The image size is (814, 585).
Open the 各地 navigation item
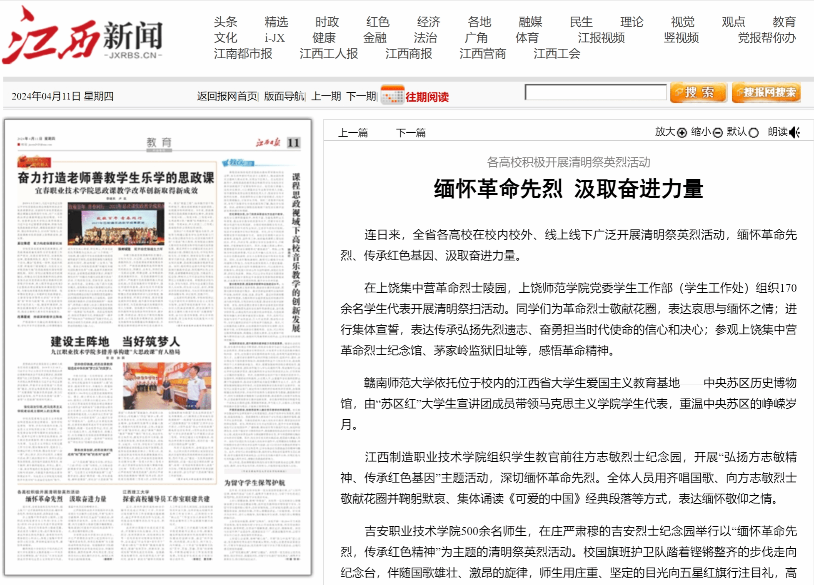point(479,22)
